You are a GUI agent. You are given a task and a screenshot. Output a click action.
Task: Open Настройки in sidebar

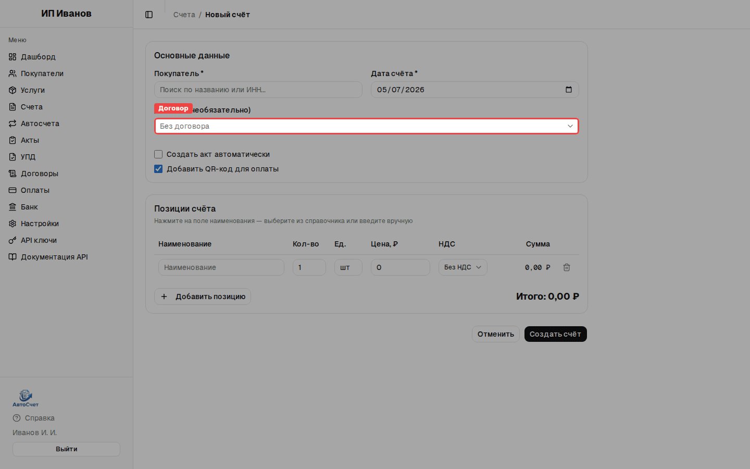(66, 224)
